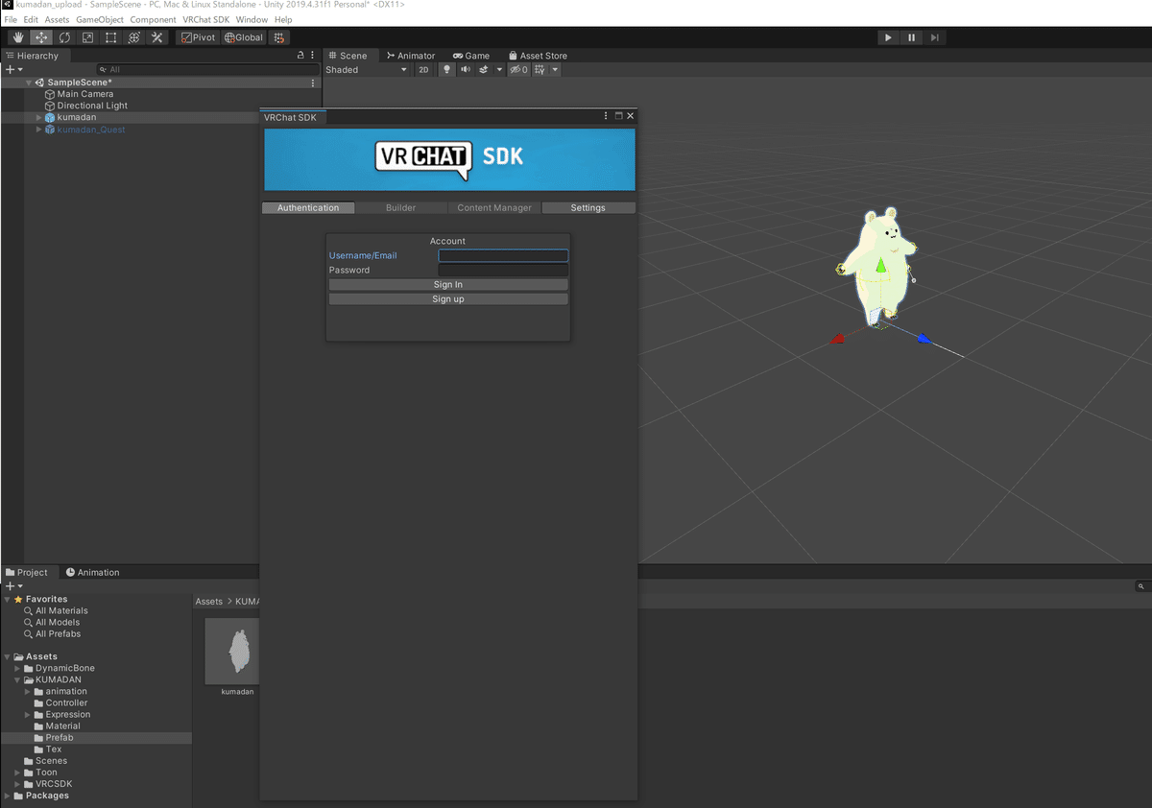Select the Transform tool
The width and height of the screenshot is (1152, 808).
133,37
